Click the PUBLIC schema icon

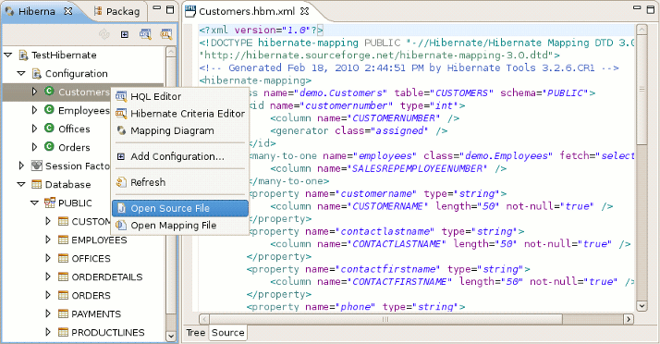50,203
